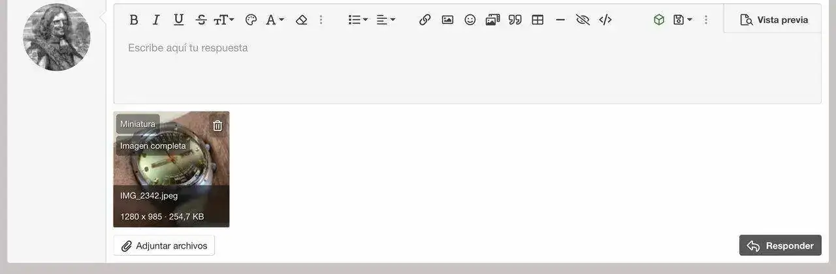
Task: Insert a quote block
Action: (515, 20)
